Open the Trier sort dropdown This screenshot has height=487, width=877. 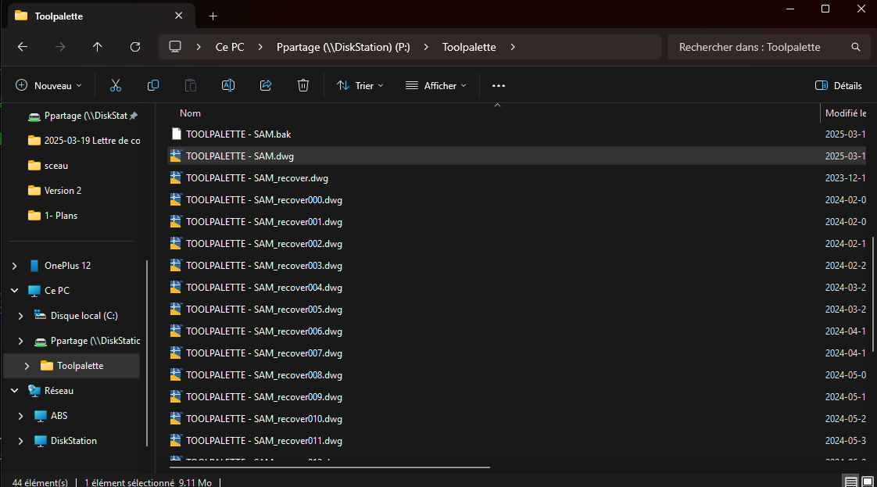click(x=360, y=85)
